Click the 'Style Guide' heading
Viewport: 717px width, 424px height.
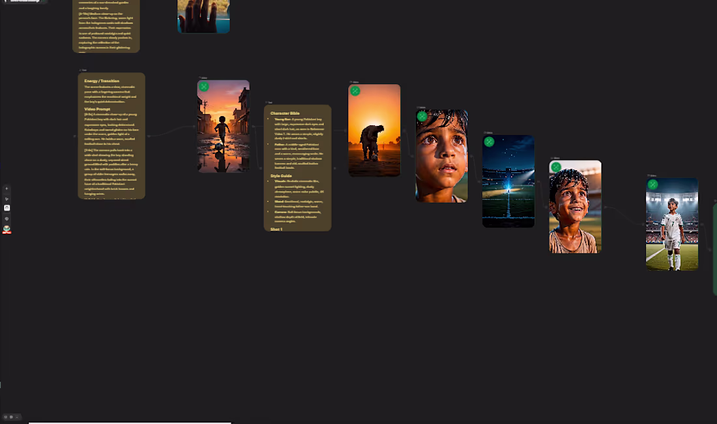281,175
